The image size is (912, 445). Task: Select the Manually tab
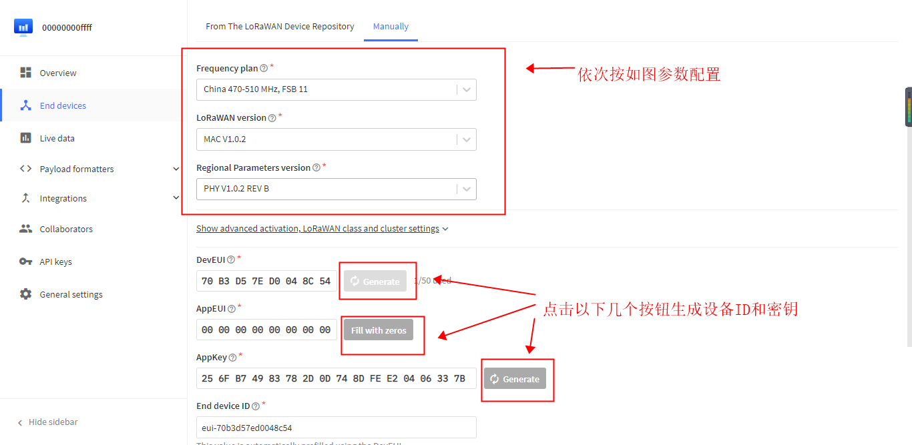[x=391, y=27]
